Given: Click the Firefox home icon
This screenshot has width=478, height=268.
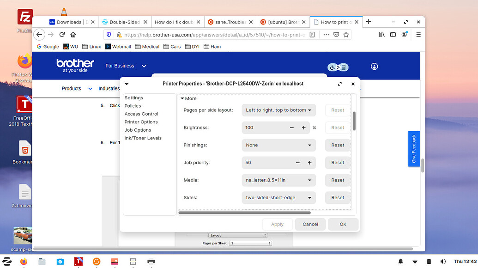Looking at the screenshot, I should (73, 35).
